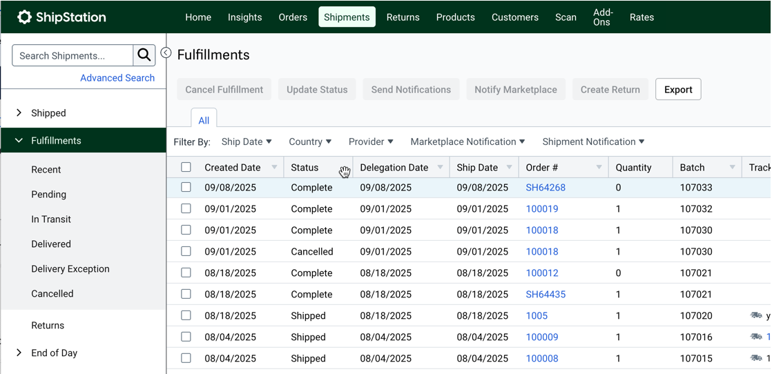
Task: Open the Orders menu
Action: click(x=293, y=17)
